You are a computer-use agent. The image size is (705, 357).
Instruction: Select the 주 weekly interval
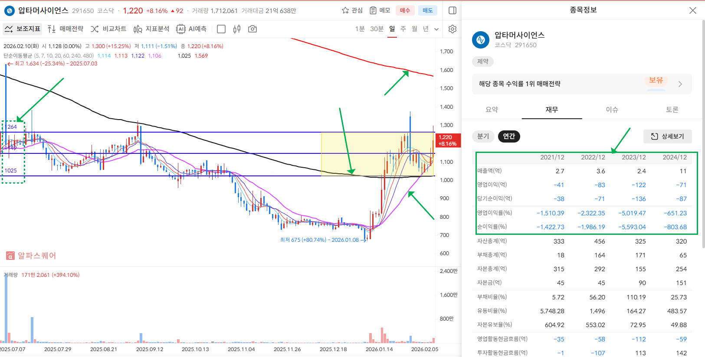[x=403, y=29]
